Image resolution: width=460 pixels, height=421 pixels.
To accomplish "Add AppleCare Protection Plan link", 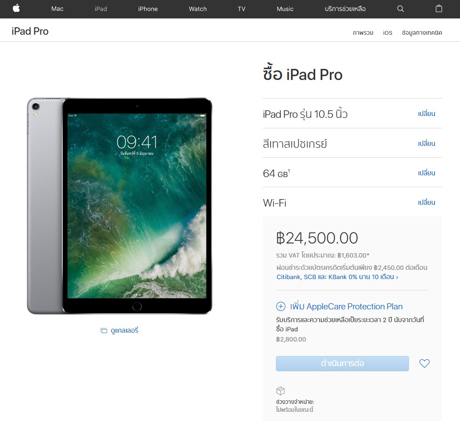I will [x=346, y=306].
